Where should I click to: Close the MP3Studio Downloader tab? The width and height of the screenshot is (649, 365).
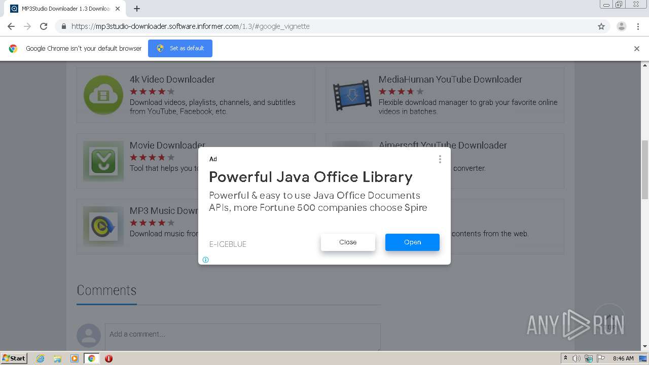(118, 9)
